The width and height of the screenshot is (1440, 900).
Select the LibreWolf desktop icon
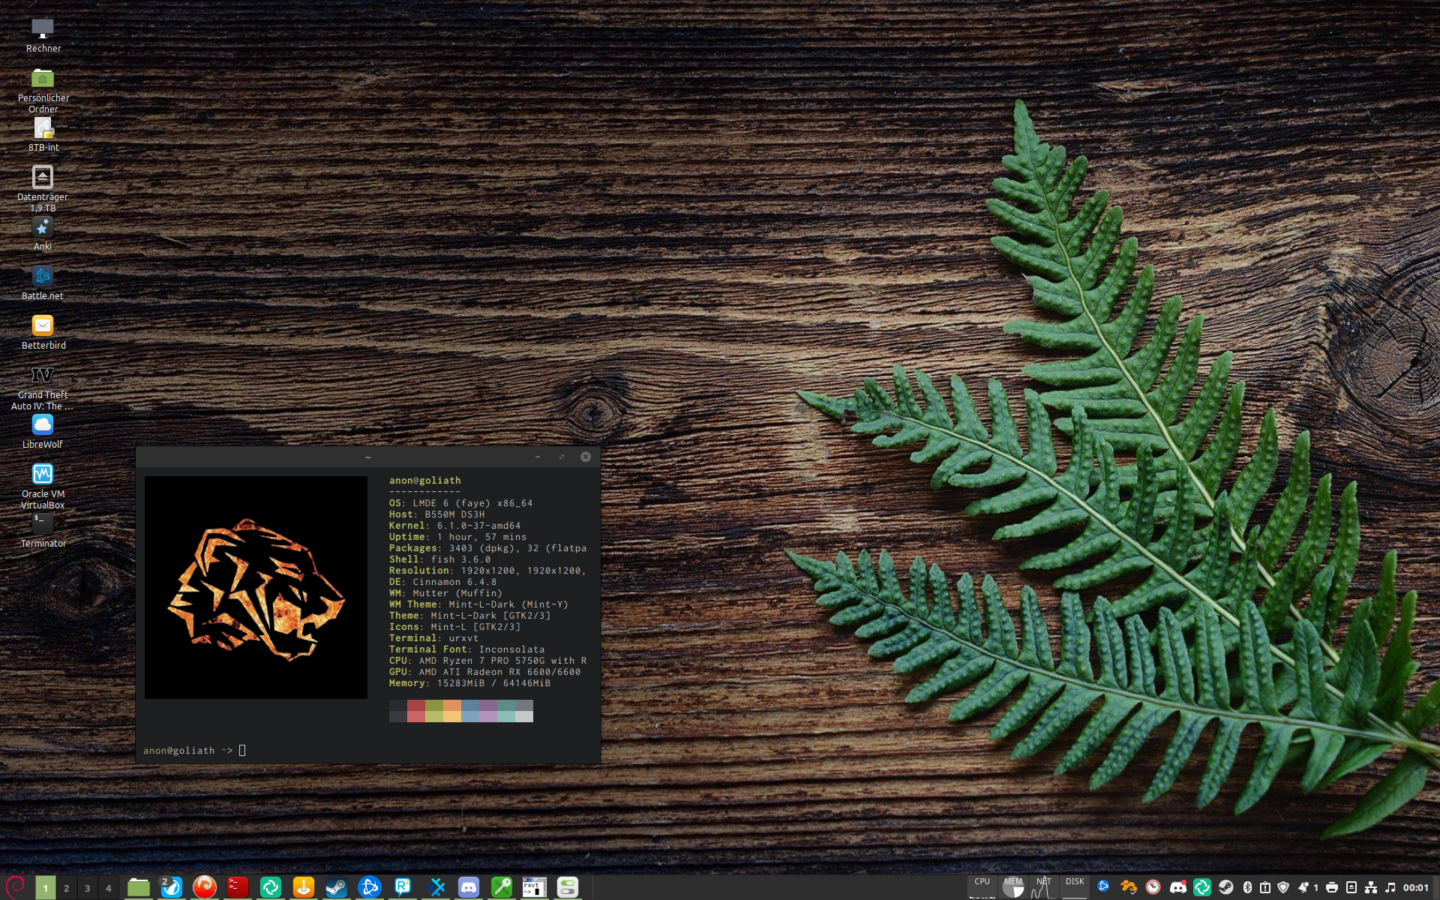click(43, 432)
